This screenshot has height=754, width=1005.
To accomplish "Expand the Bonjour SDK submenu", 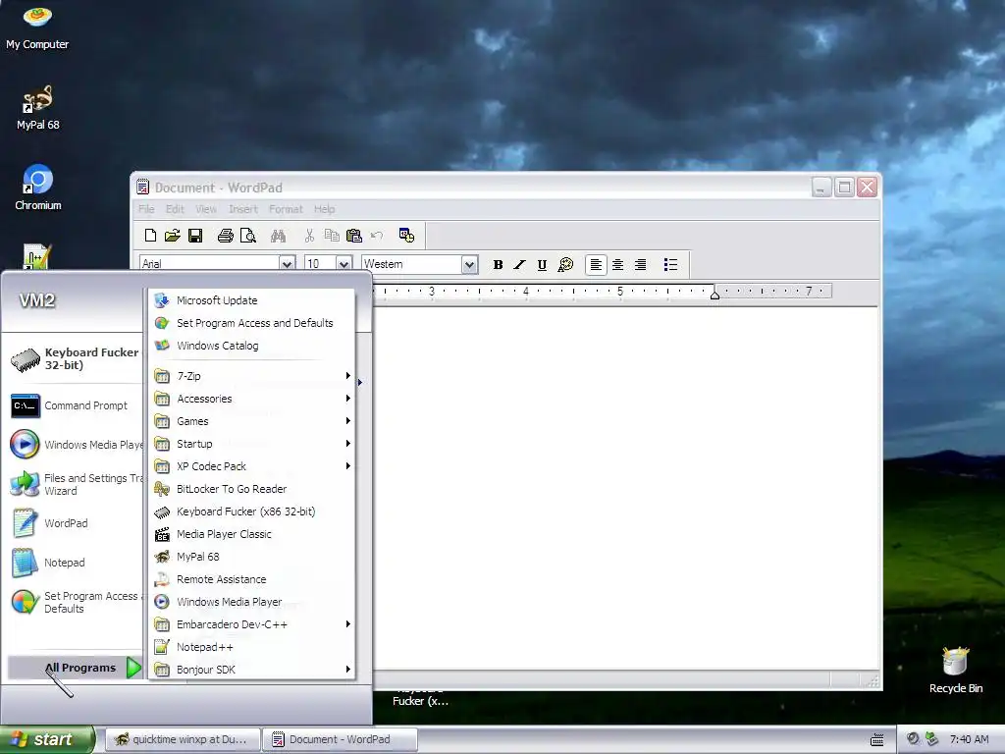I will click(251, 670).
